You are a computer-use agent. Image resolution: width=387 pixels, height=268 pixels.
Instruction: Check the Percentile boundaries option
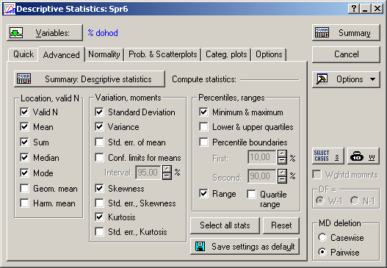pos(203,142)
